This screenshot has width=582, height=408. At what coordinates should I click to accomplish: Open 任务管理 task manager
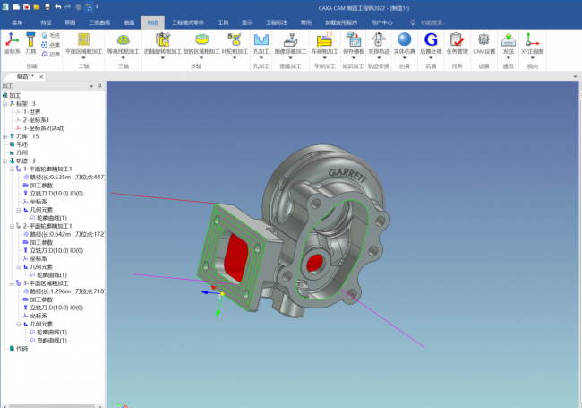[457, 42]
